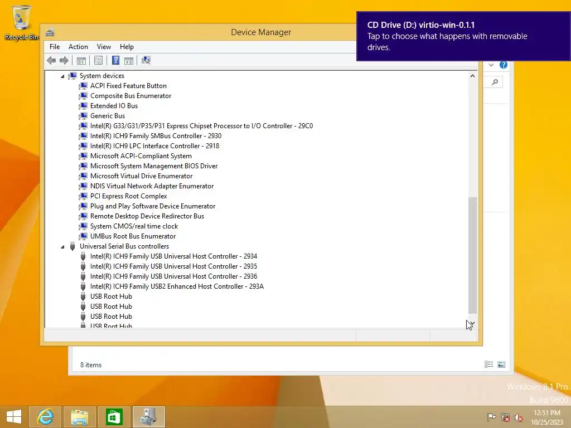Viewport: 571px width, 428px height.
Task: Click the device tree scrollbar up arrow
Action: 472,76
